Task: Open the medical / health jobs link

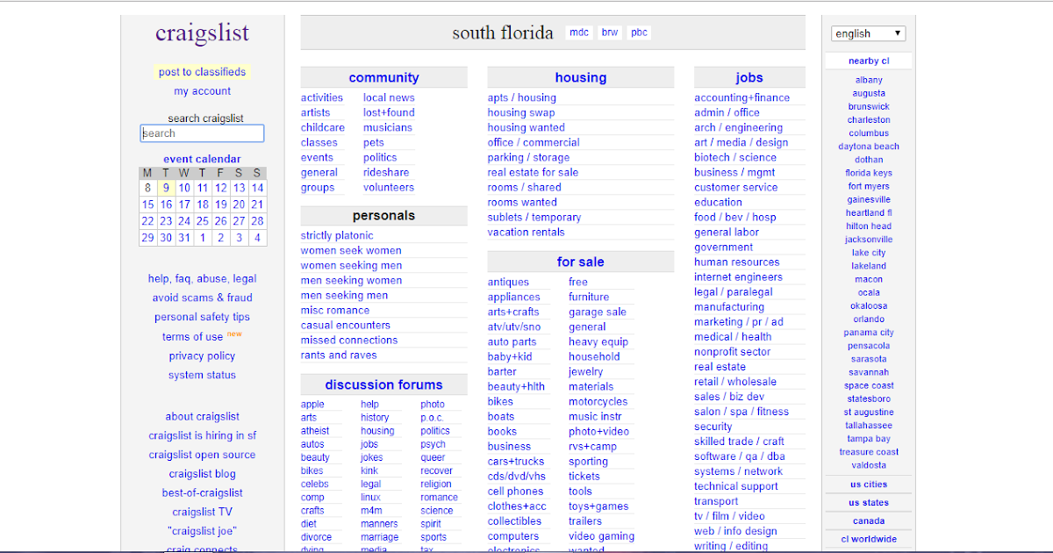Action: (x=733, y=337)
